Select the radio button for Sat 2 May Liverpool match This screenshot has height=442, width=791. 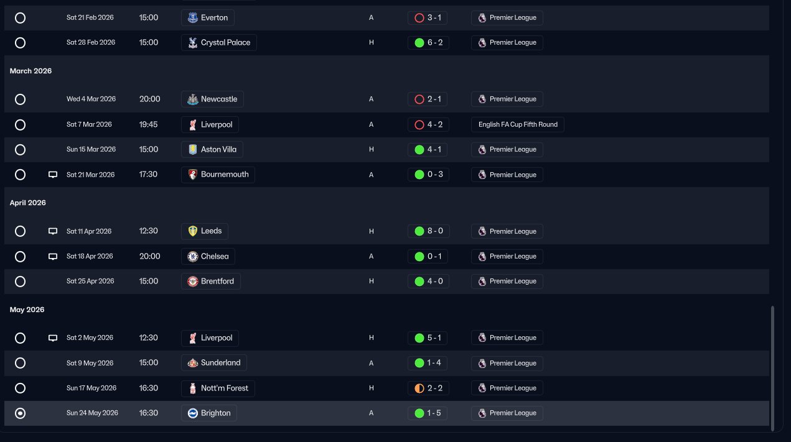(20, 338)
